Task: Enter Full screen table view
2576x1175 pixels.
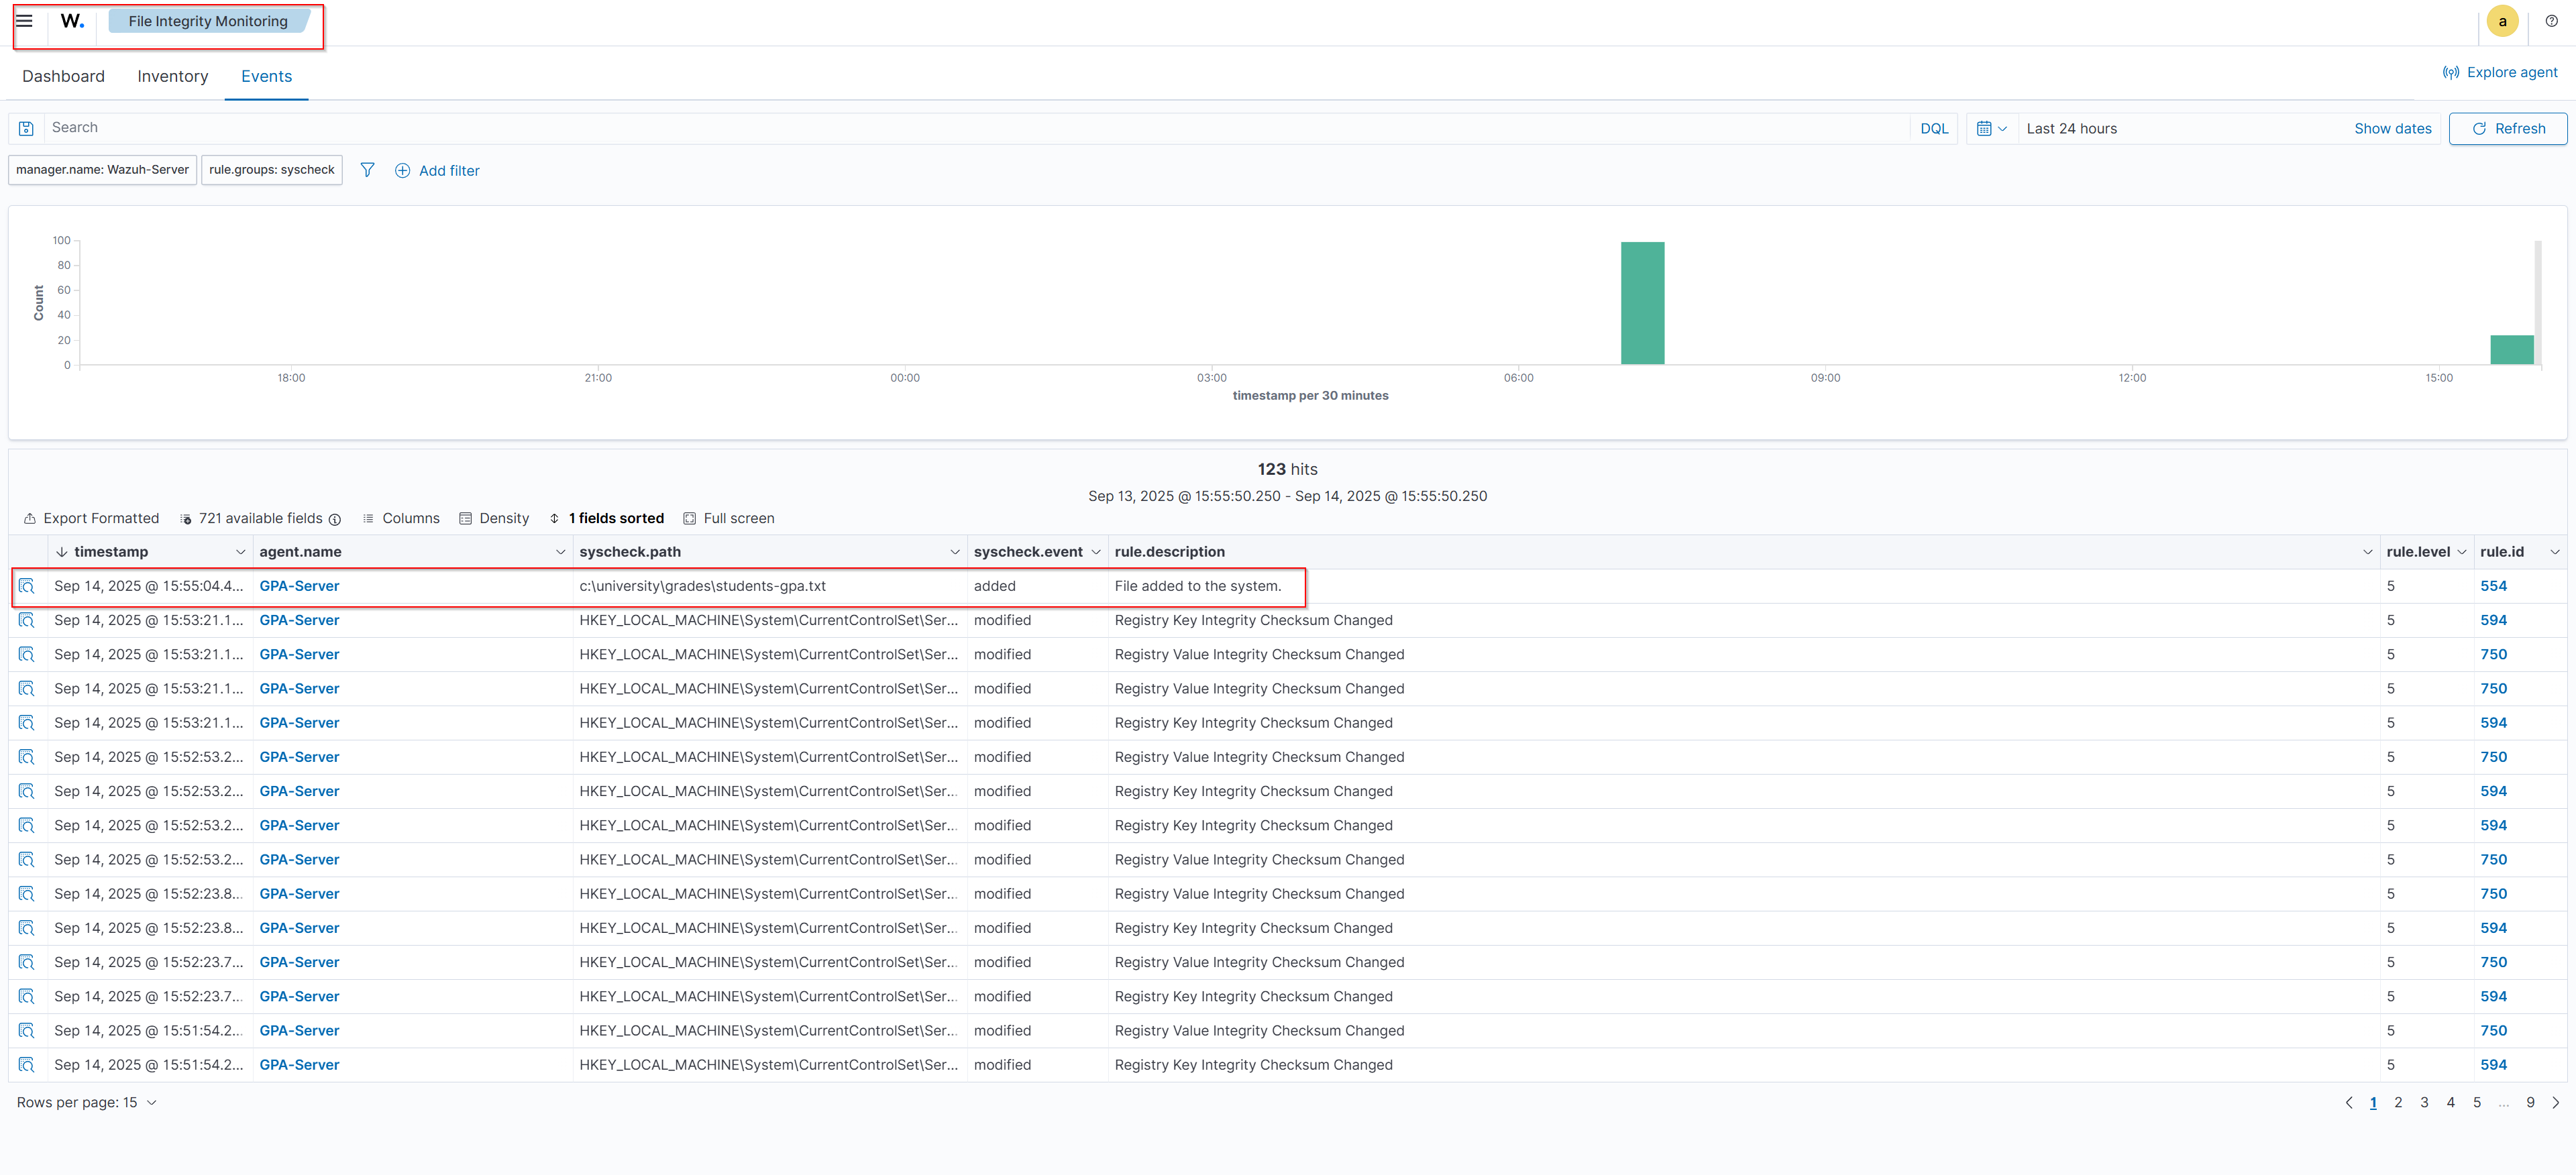Action: 729,518
